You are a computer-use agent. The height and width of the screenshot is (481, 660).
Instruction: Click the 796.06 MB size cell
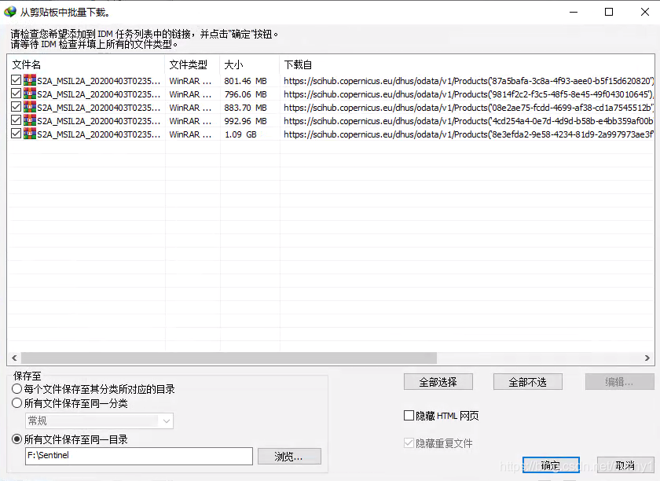point(245,94)
